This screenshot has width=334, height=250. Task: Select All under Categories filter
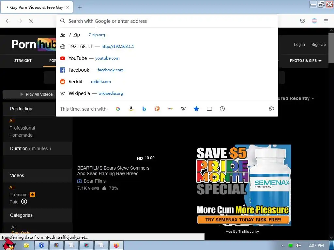[x=14, y=227]
